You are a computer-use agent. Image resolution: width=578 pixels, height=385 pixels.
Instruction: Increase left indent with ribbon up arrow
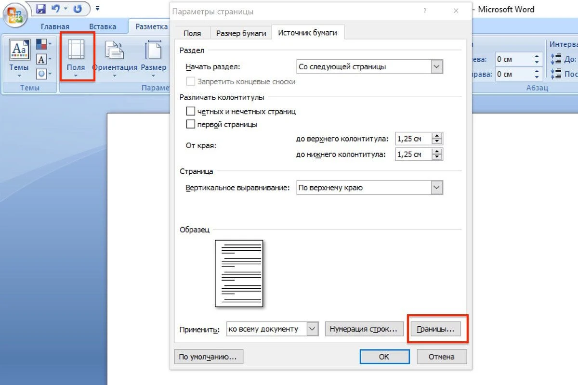coord(537,56)
